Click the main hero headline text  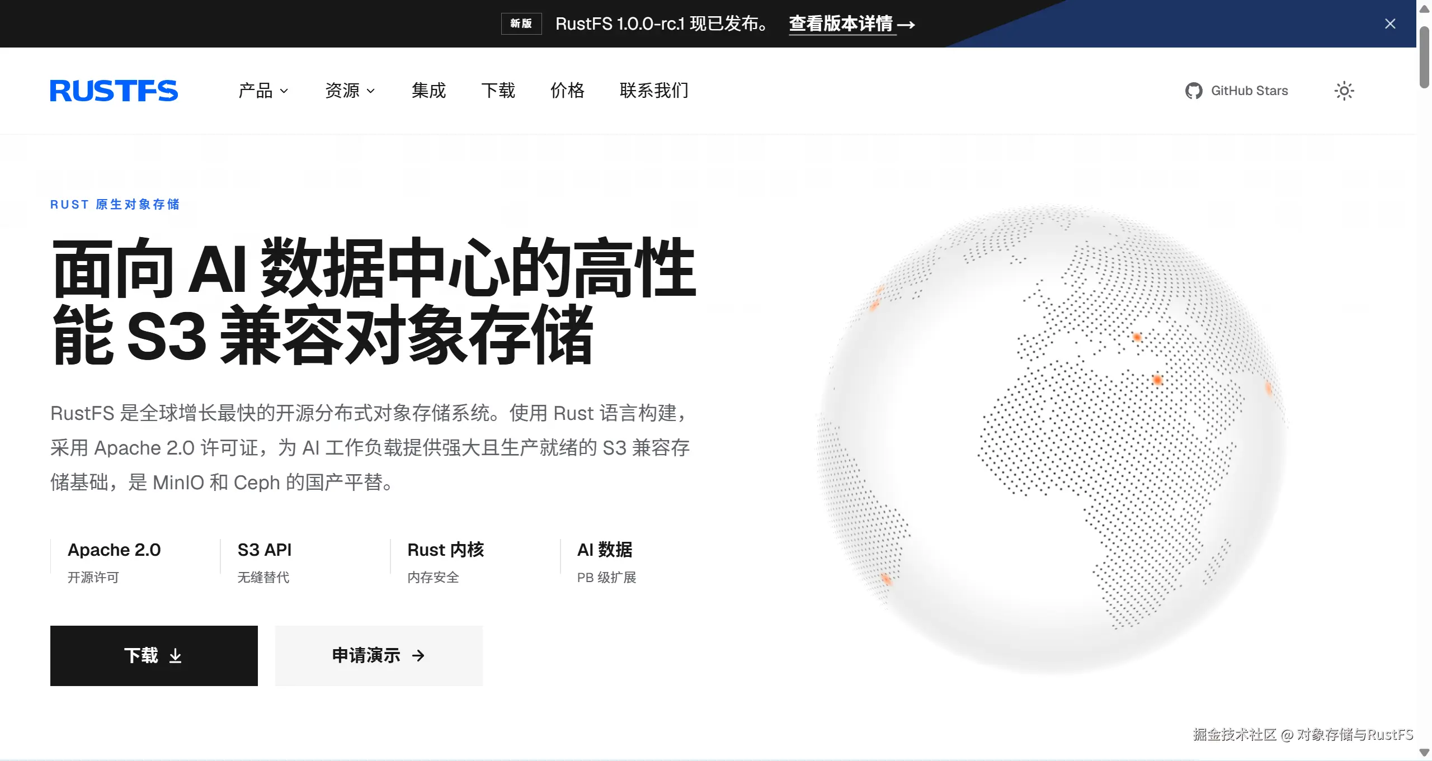click(x=374, y=301)
